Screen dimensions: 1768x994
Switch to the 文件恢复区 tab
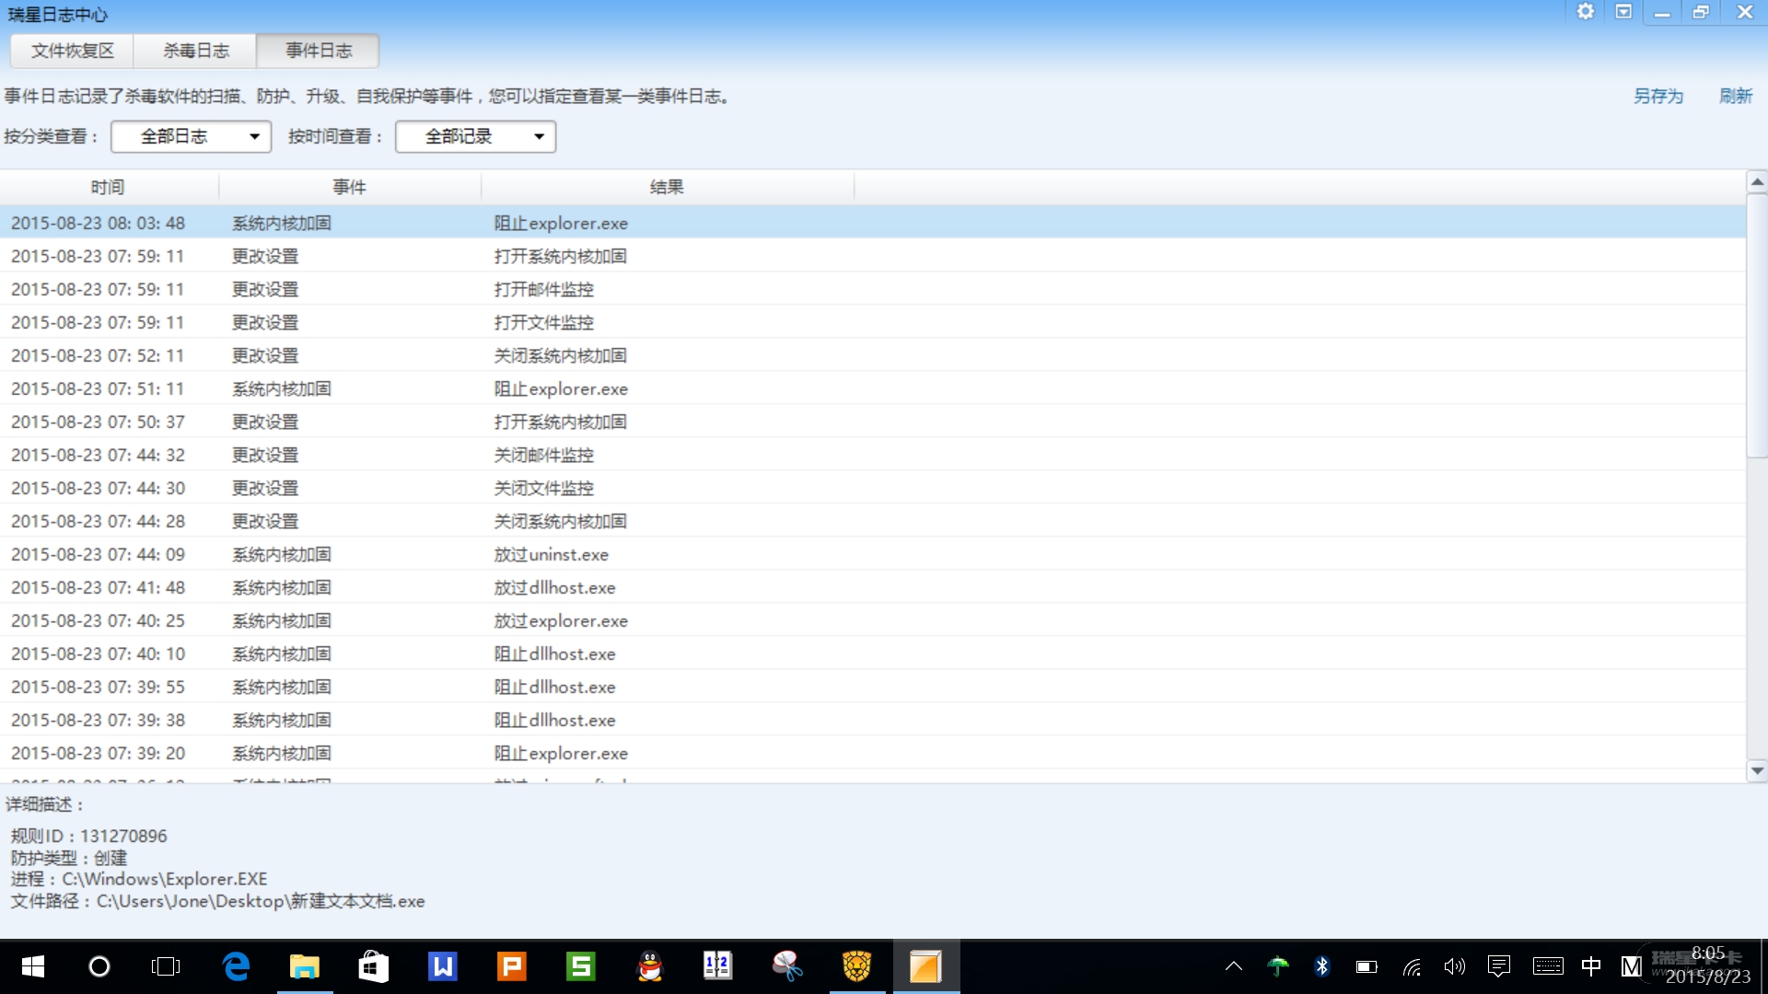(x=72, y=51)
